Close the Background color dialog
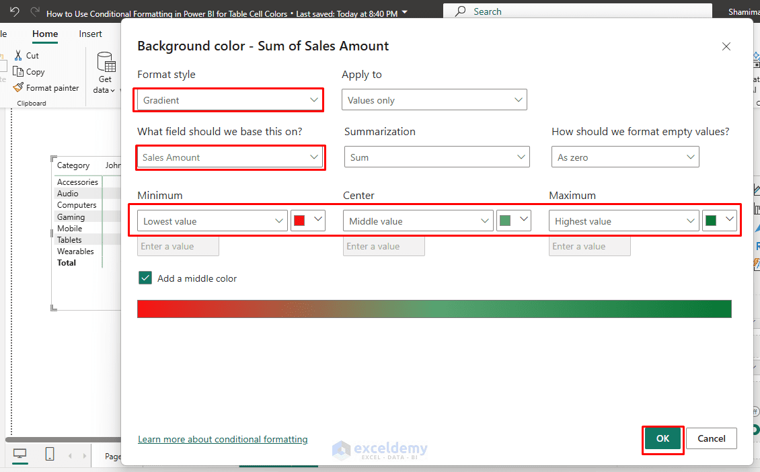The image size is (760, 472). (726, 46)
